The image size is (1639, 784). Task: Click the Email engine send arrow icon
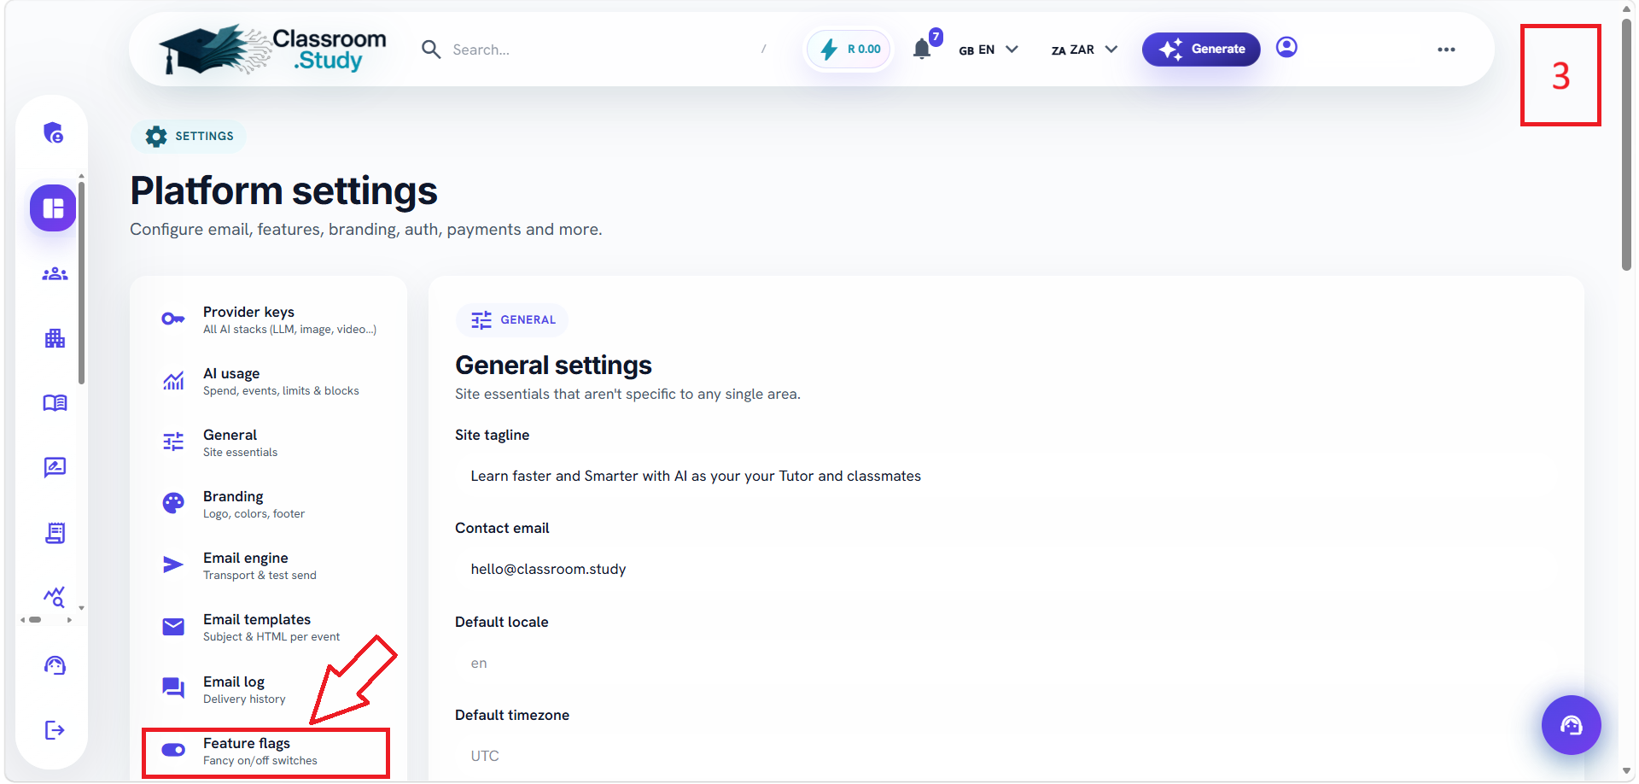(173, 565)
